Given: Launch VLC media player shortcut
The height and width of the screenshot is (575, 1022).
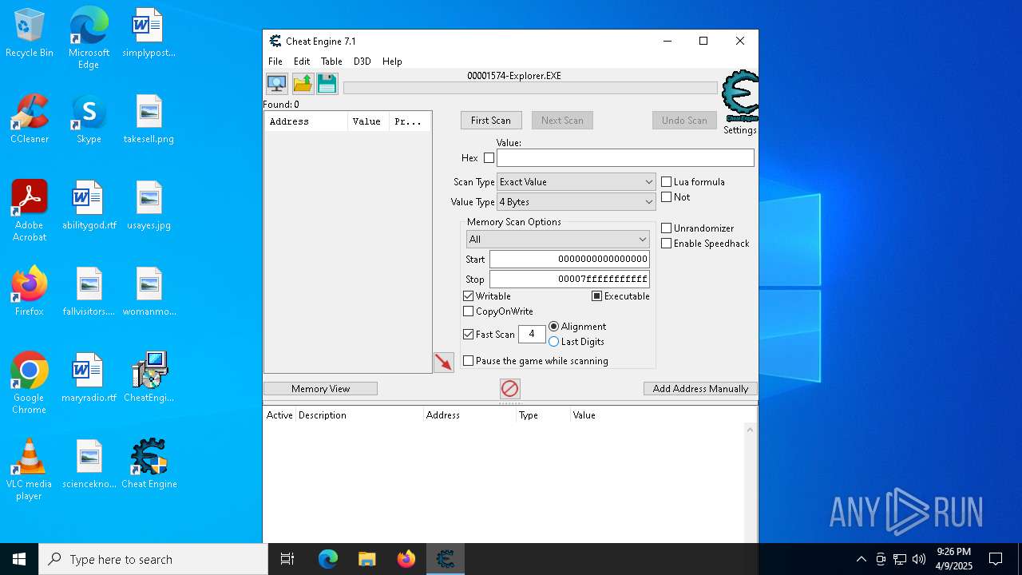Looking at the screenshot, I should (x=30, y=470).
